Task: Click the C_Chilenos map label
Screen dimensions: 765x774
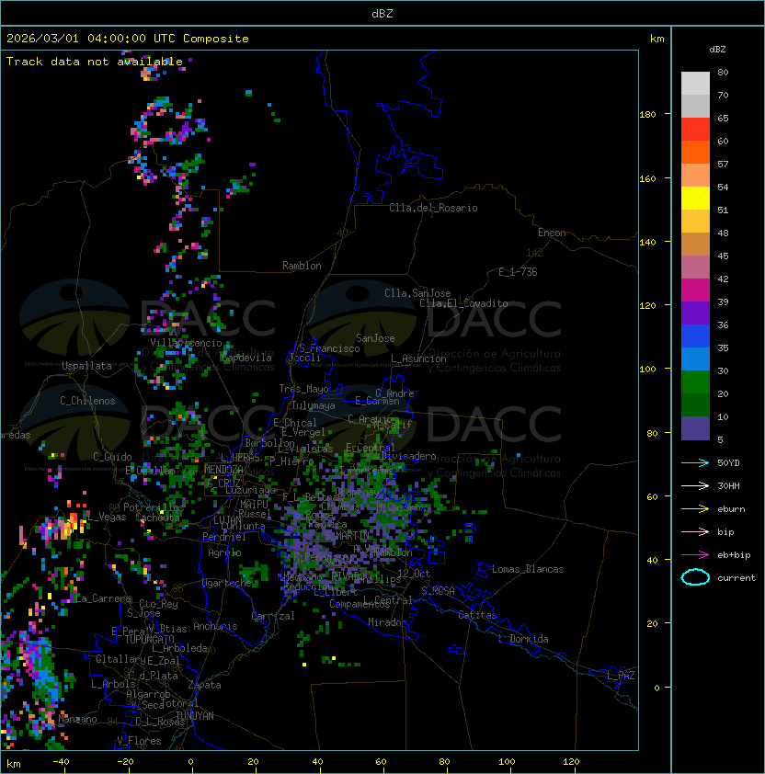Action: [x=87, y=401]
